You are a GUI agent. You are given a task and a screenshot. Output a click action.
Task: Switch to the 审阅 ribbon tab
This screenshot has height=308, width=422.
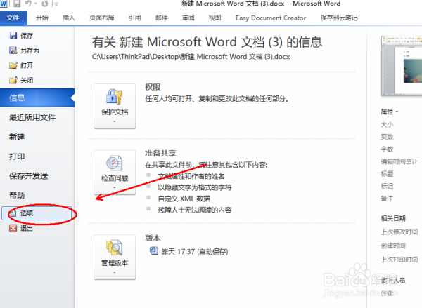(188, 18)
